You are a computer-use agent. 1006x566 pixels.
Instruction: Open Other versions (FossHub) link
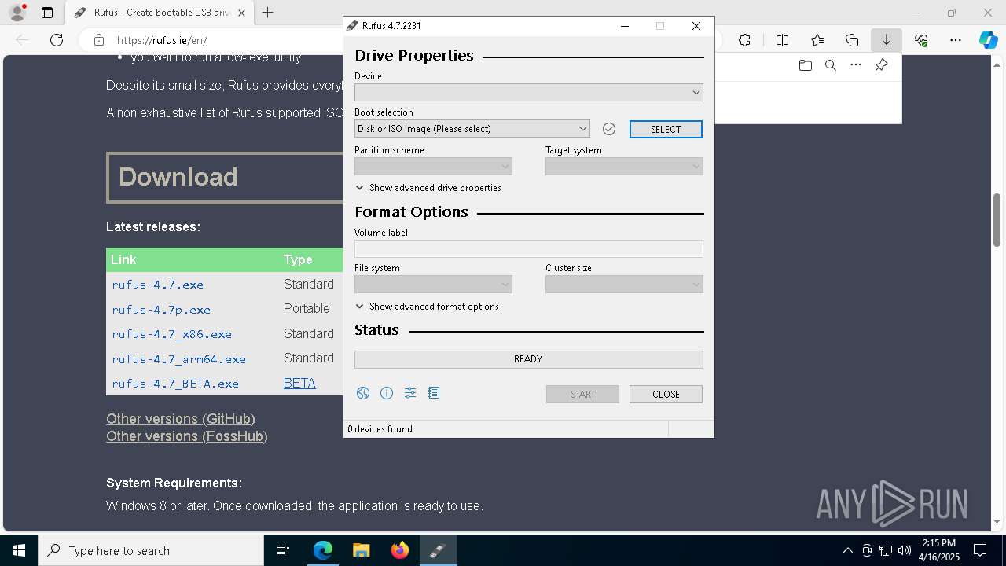tap(187, 436)
